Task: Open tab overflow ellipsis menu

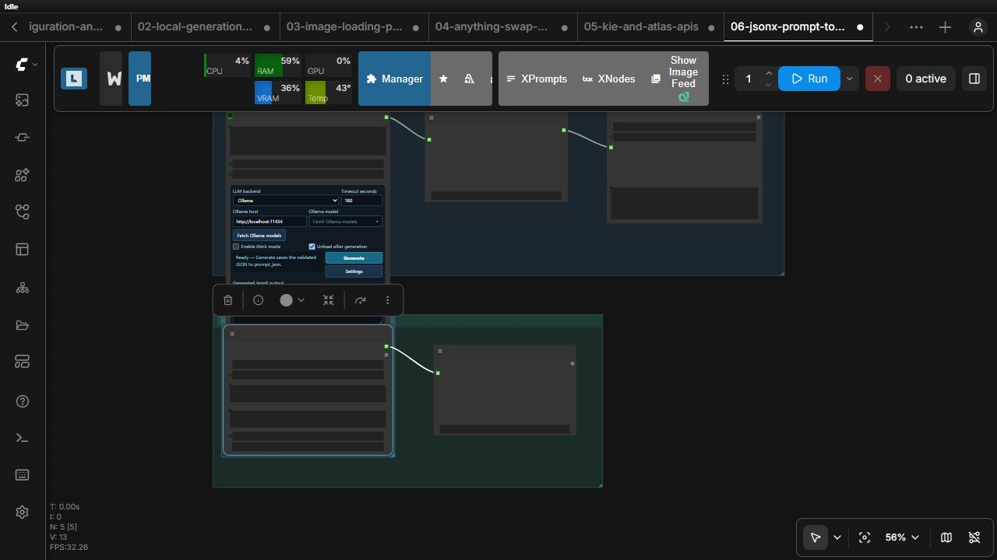Action: pos(916,26)
